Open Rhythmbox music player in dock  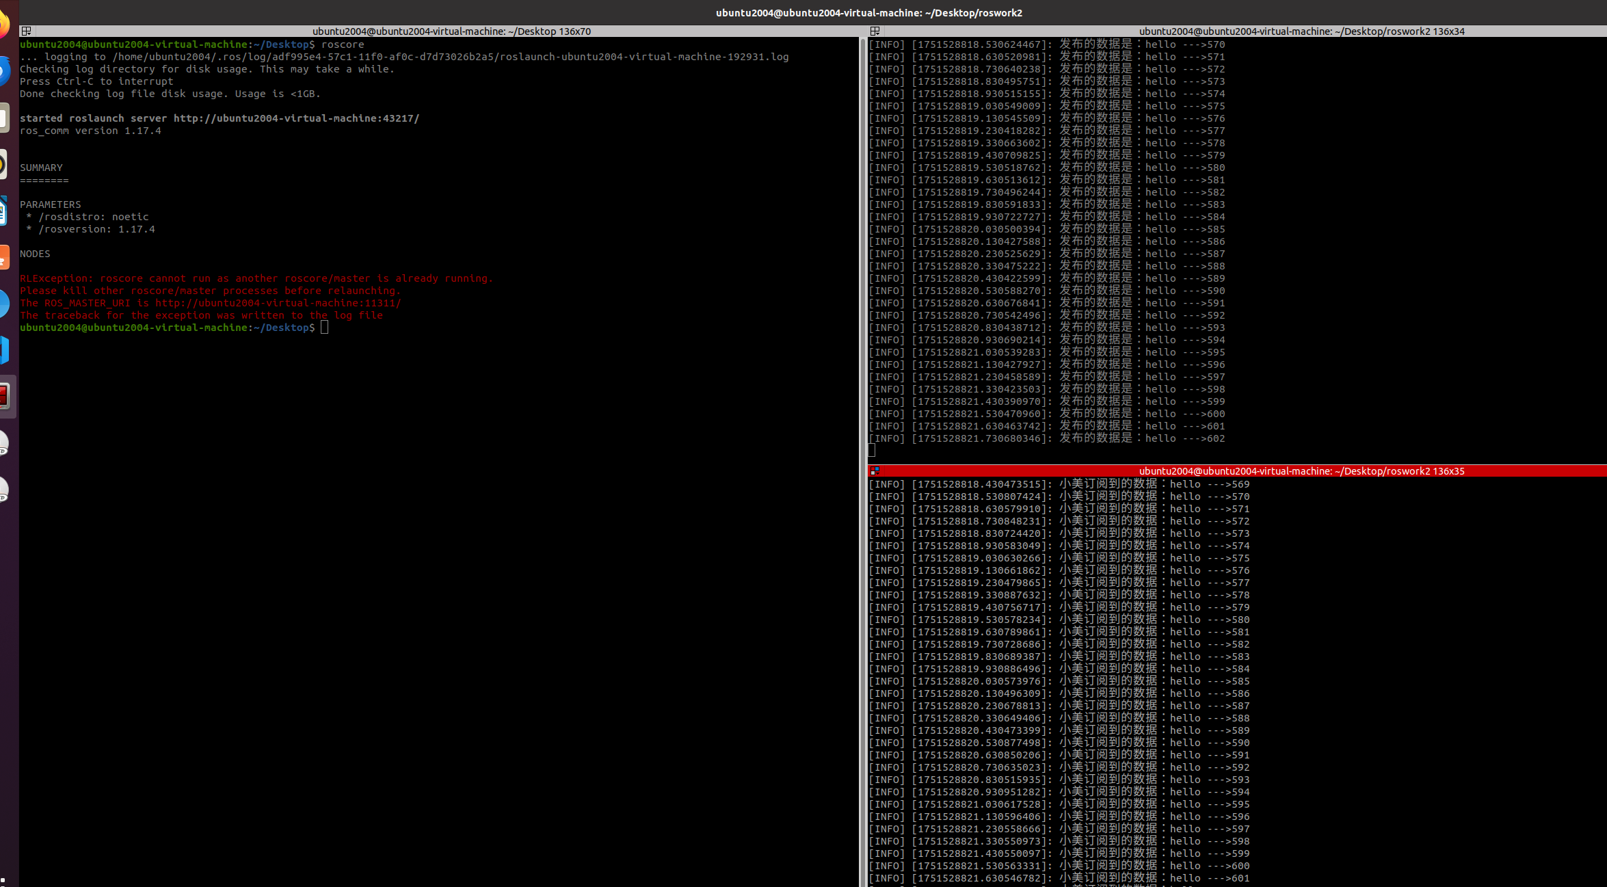3,164
